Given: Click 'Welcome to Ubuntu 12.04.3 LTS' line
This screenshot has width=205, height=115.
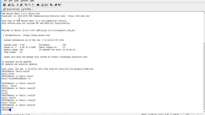Looking at the screenshot, I should tap(38, 30).
